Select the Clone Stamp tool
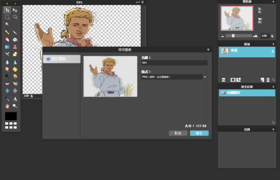The height and width of the screenshot is (180, 280). (x=15, y=47)
